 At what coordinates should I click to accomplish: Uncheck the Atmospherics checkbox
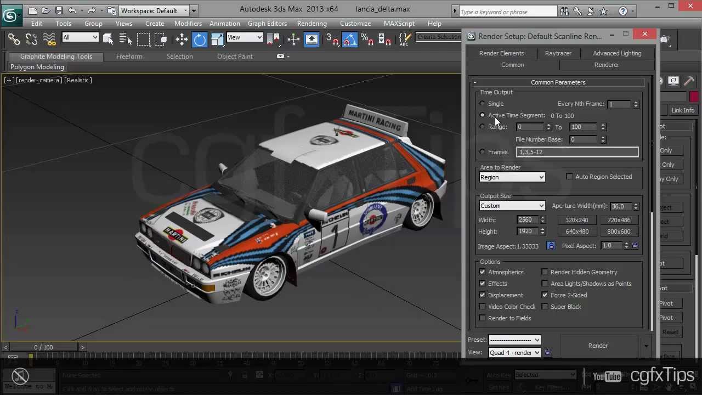[482, 272]
